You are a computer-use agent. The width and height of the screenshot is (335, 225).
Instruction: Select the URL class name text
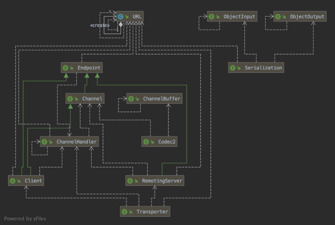point(137,17)
